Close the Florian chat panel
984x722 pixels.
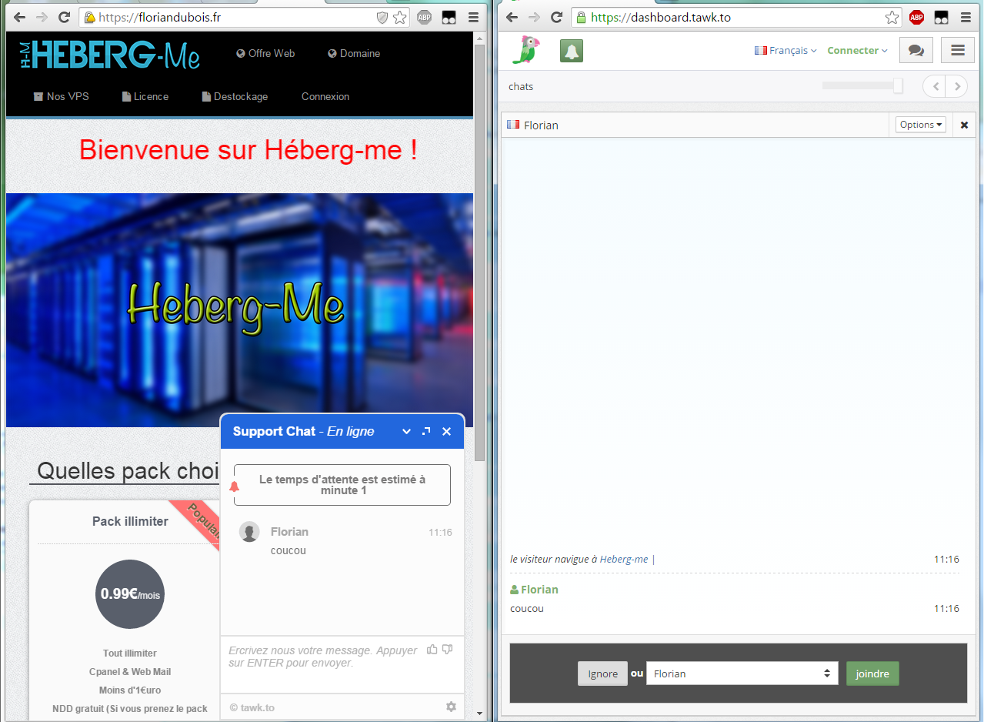coord(965,125)
